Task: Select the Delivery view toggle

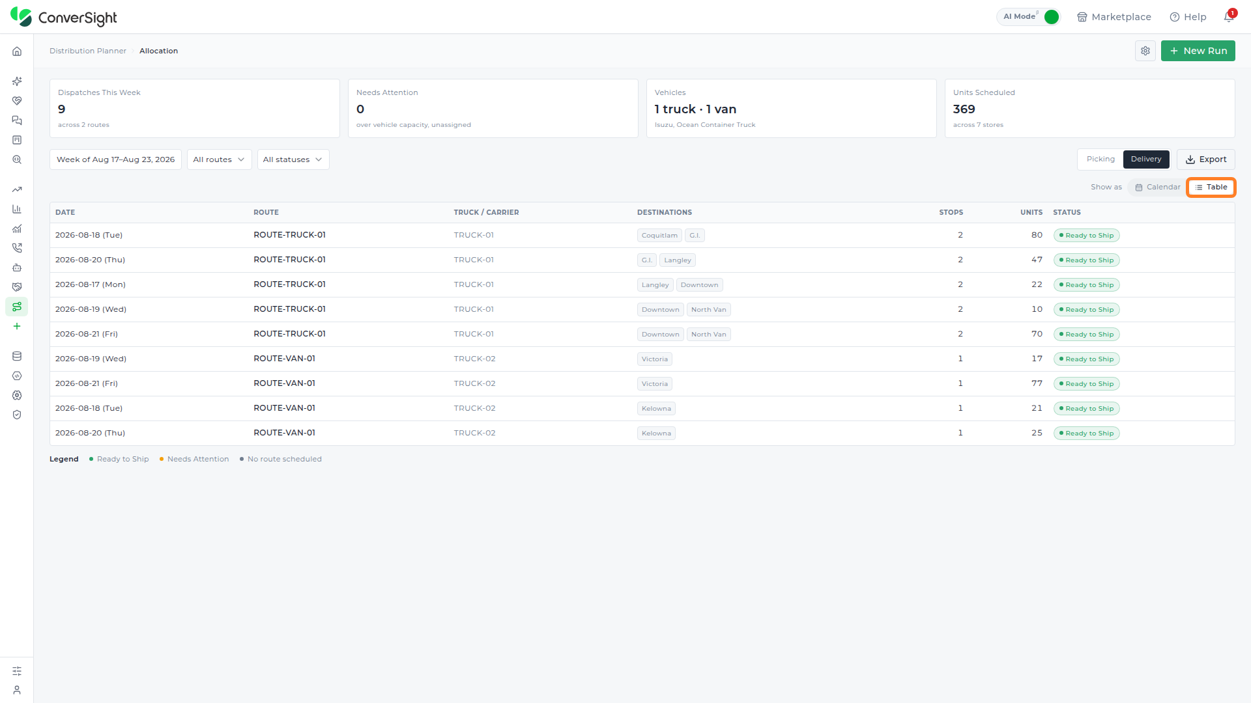Action: (x=1146, y=159)
